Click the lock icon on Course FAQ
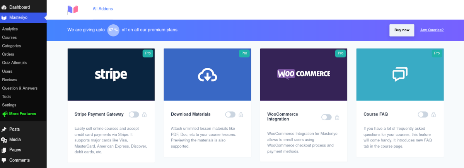Viewport: 464px width, 168px height. [x=433, y=114]
